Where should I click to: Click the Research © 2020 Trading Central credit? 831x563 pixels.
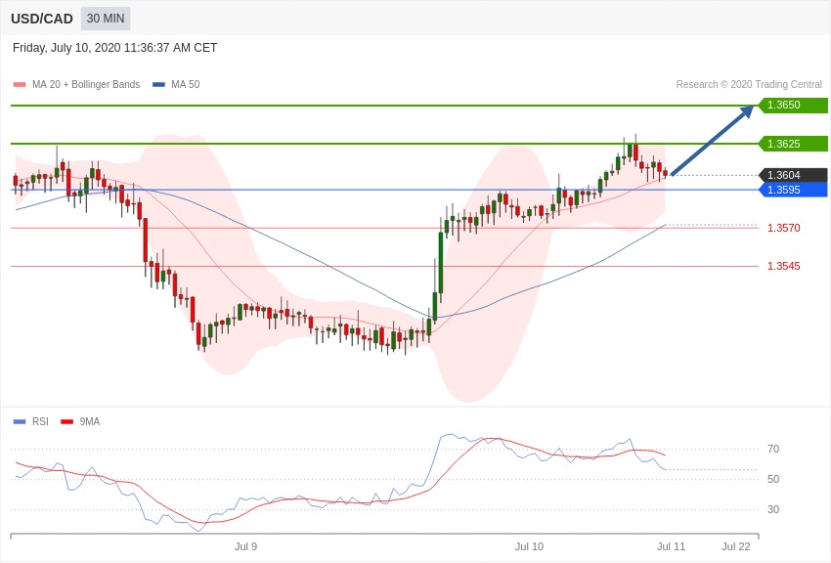[x=749, y=84]
